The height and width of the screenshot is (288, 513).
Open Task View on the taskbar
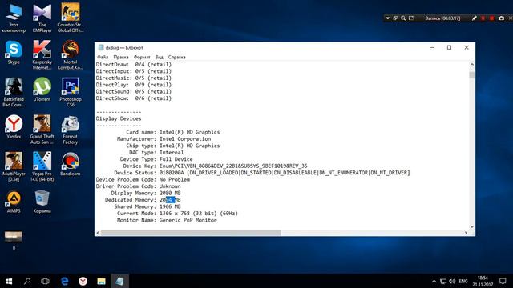[45, 281]
